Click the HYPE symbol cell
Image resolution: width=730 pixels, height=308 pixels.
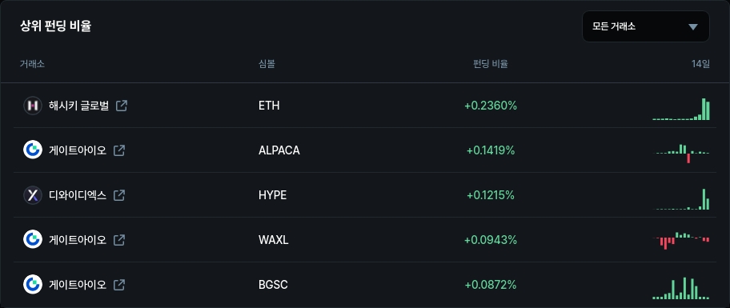(272, 195)
